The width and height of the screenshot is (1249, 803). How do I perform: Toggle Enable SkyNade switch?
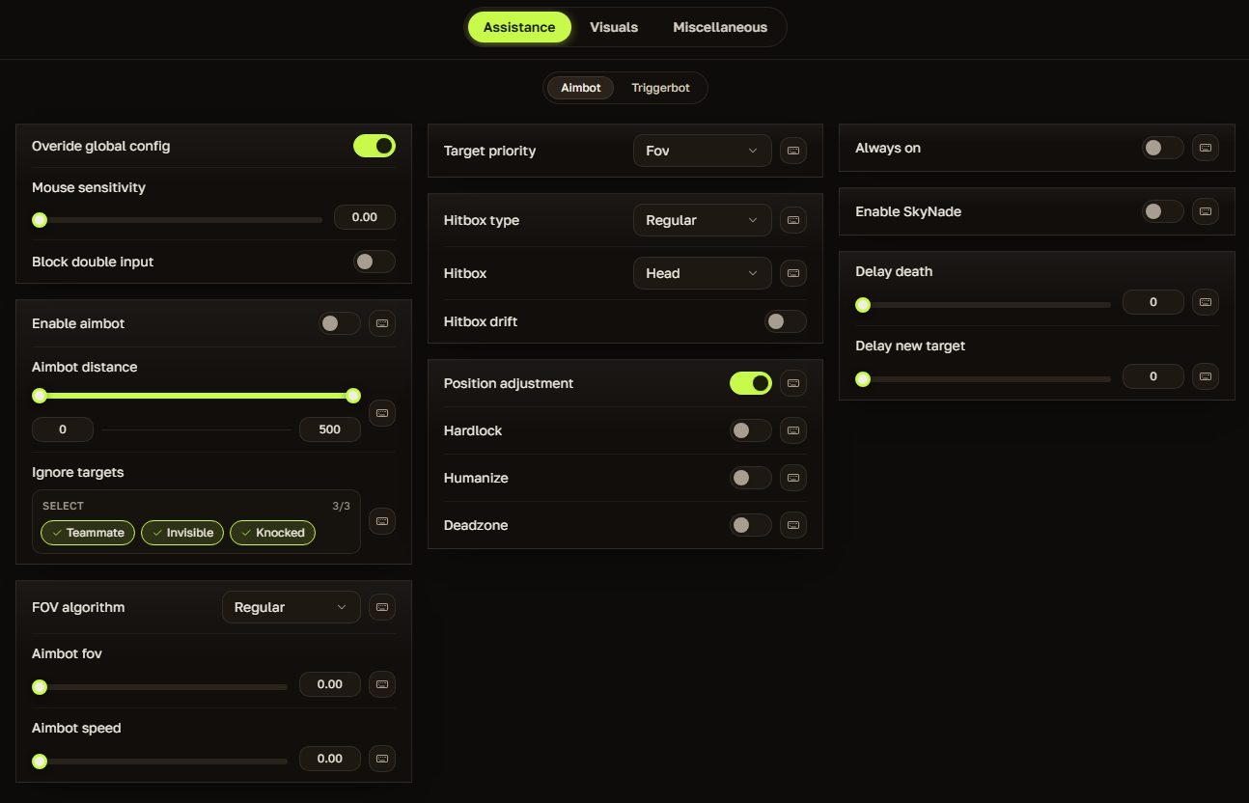[1163, 211]
